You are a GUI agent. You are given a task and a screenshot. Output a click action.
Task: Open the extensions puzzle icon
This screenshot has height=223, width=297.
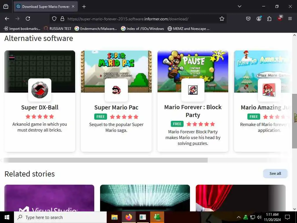(x=269, y=19)
